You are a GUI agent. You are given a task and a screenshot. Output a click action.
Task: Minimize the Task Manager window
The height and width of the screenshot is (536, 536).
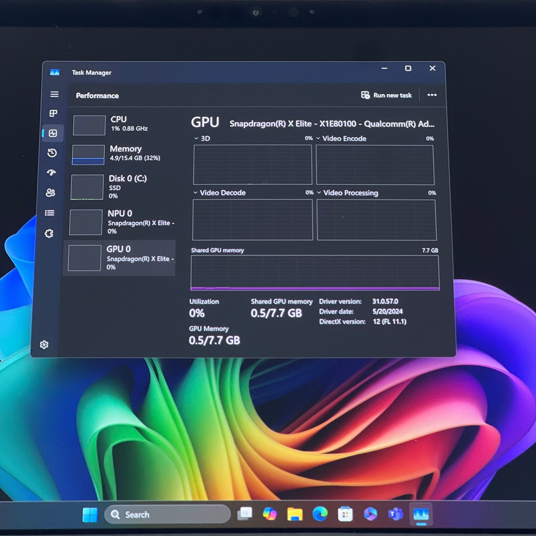tap(384, 68)
